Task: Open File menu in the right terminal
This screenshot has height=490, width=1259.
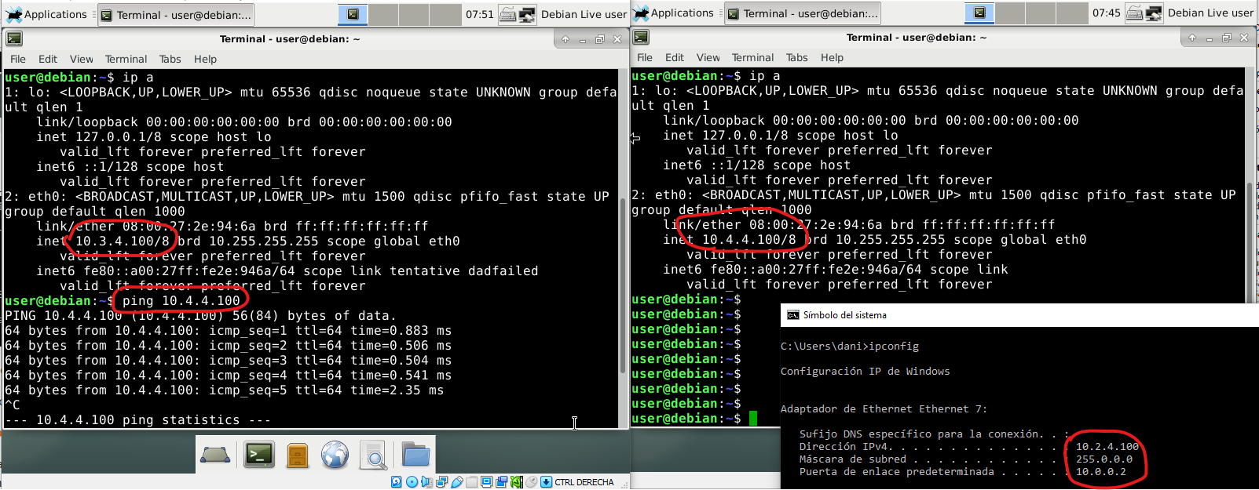Action: 644,57
